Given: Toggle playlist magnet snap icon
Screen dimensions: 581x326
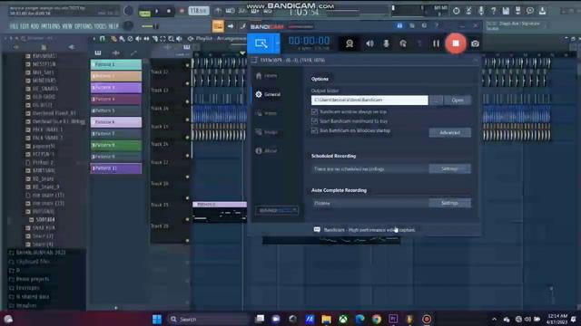Looking at the screenshot, I should click(x=103, y=38).
